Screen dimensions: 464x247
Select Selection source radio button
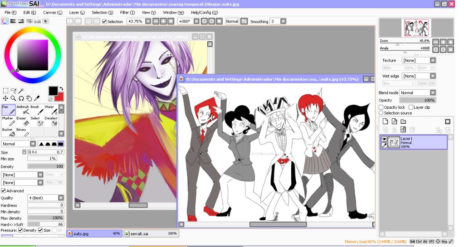coord(381,113)
